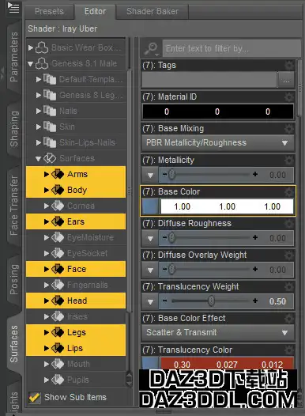This screenshot has height=416, width=305.
Task: Click the filter text input field
Action: (232, 48)
